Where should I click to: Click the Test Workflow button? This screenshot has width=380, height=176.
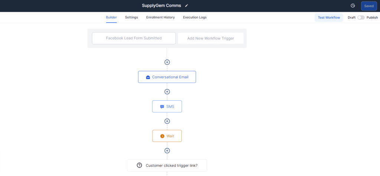(329, 18)
